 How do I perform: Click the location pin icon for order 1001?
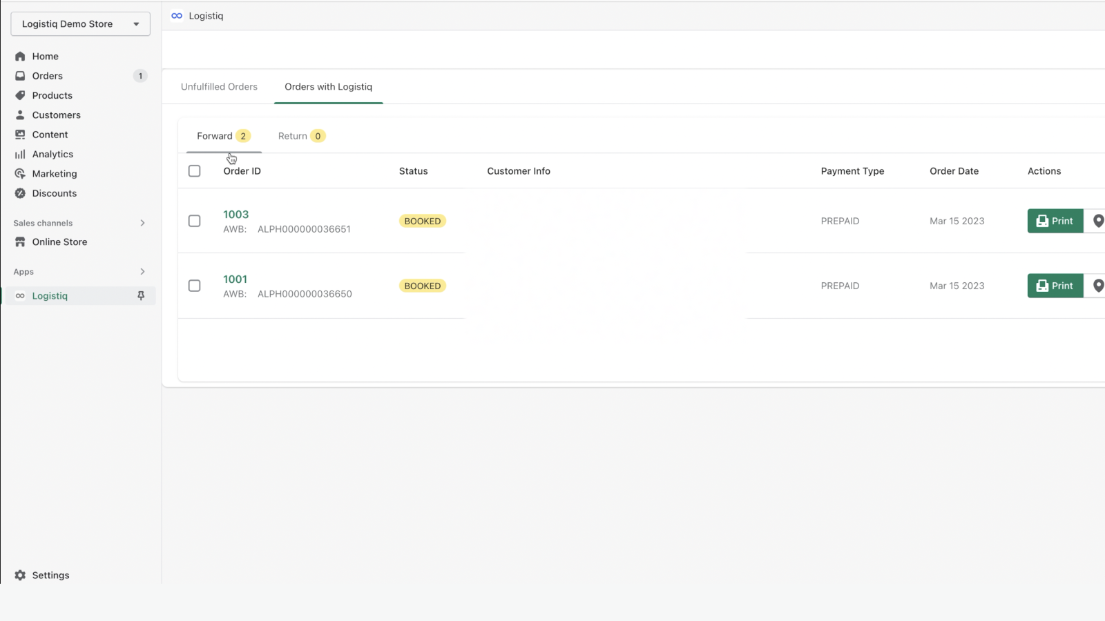[x=1098, y=286]
